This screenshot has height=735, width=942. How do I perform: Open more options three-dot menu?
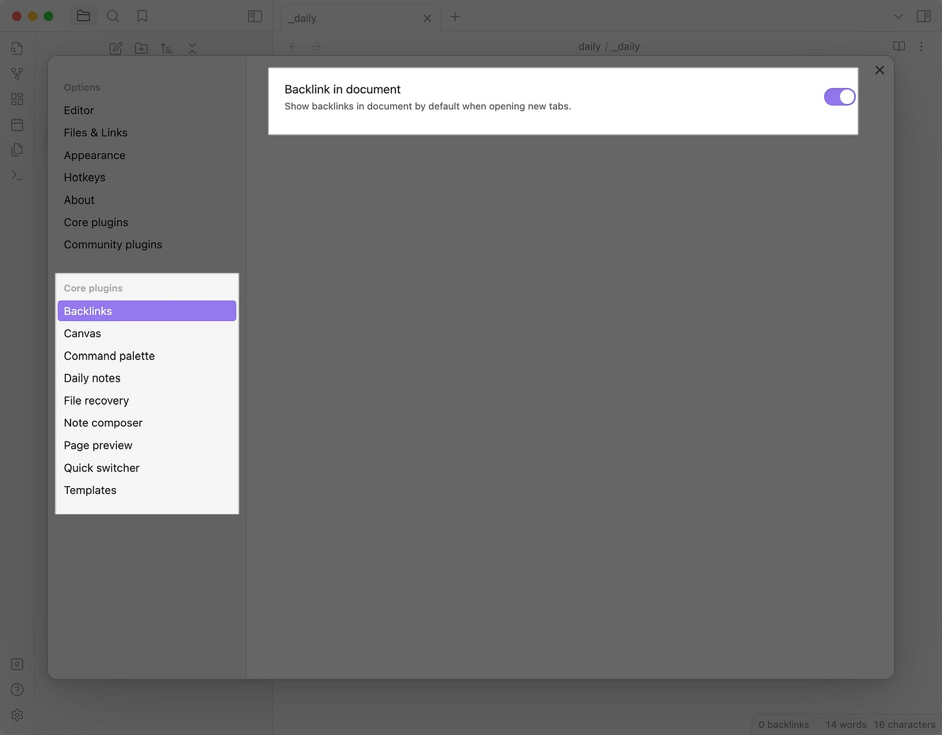921,47
